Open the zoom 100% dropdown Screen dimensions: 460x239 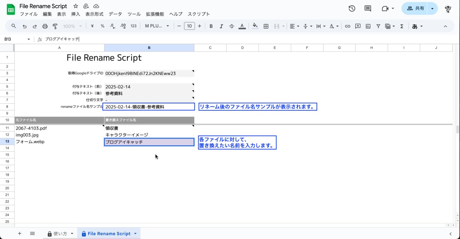click(72, 26)
